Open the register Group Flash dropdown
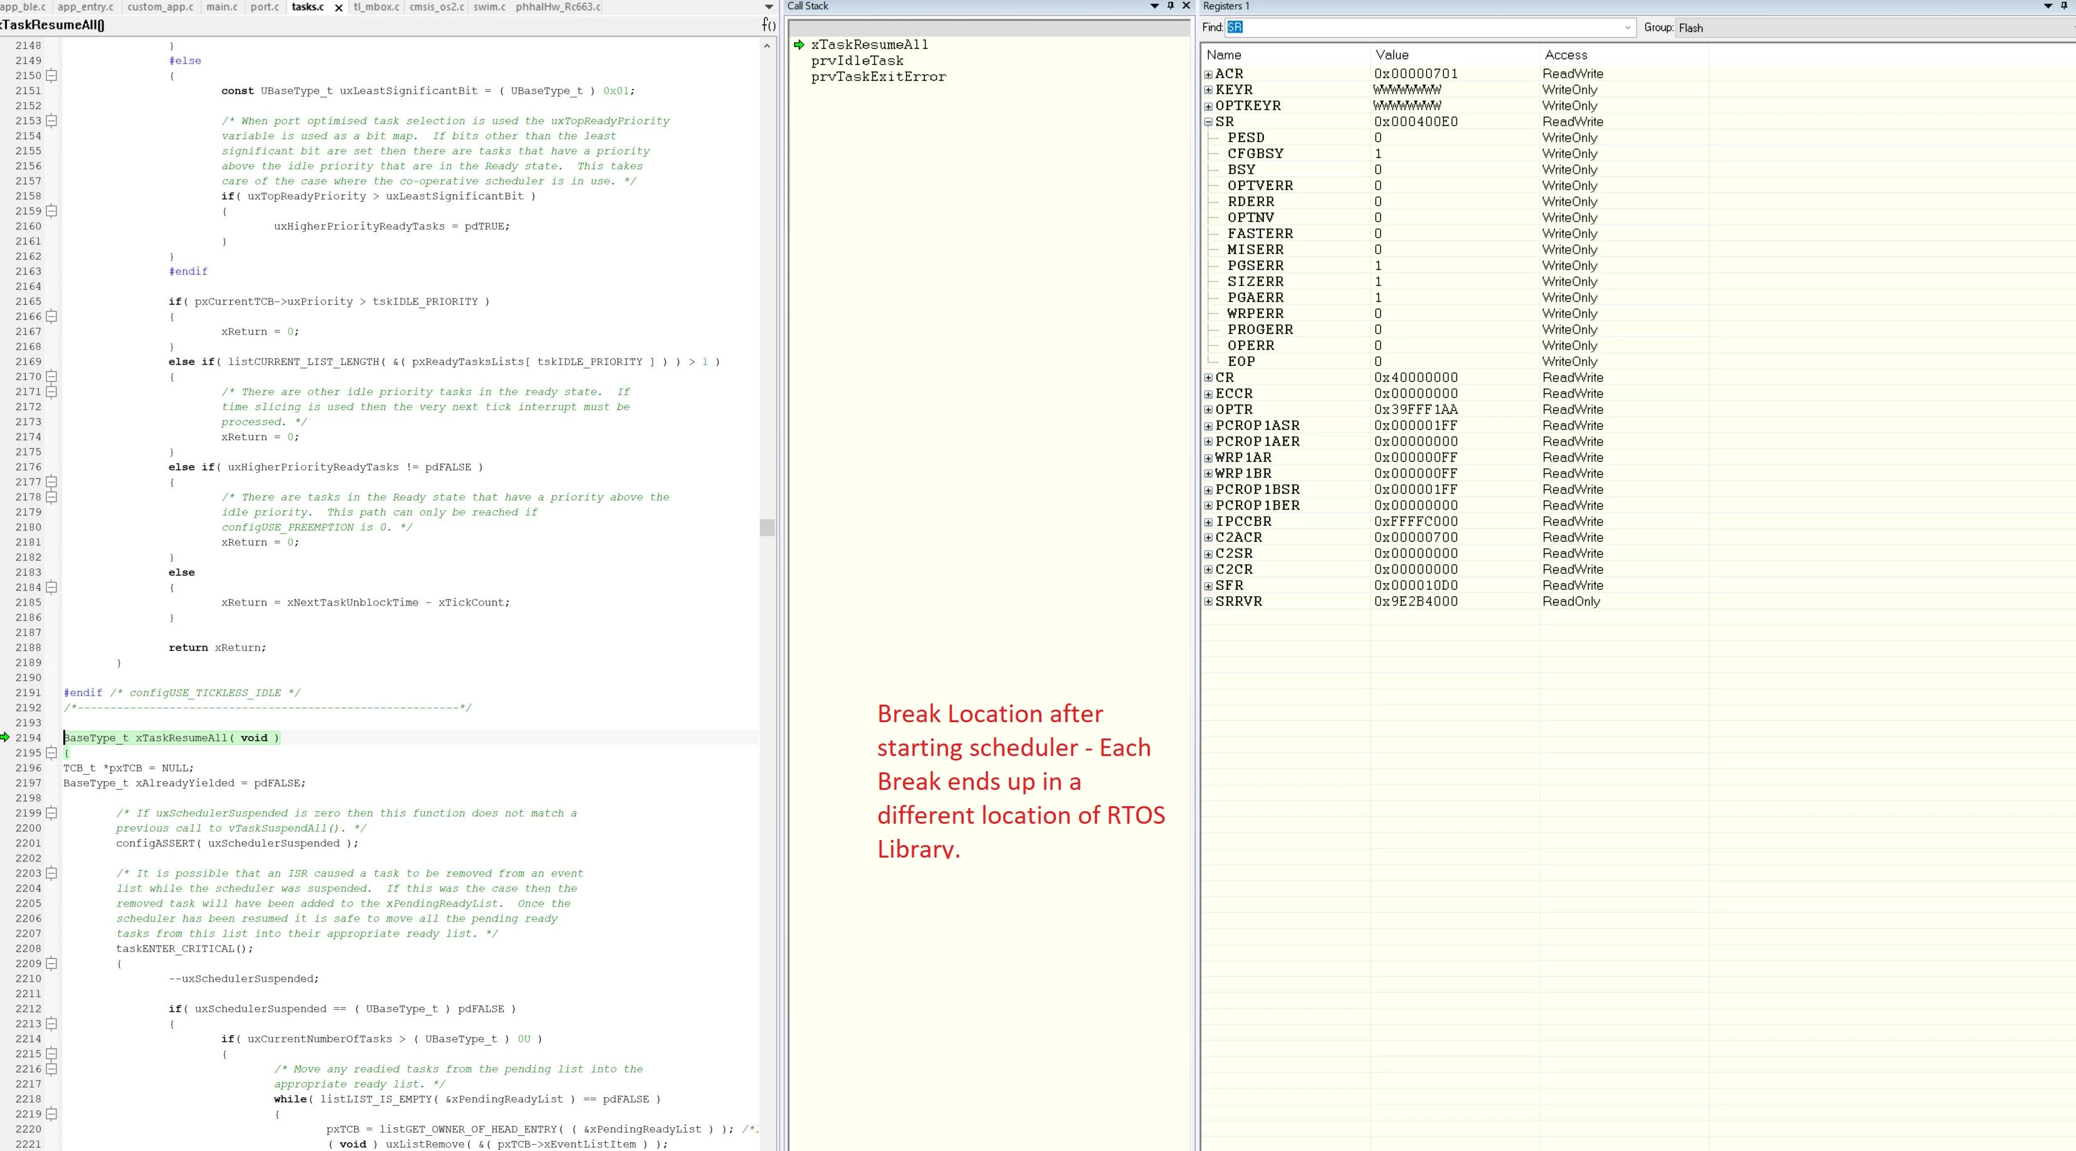This screenshot has height=1151, width=2076. tap(1875, 28)
